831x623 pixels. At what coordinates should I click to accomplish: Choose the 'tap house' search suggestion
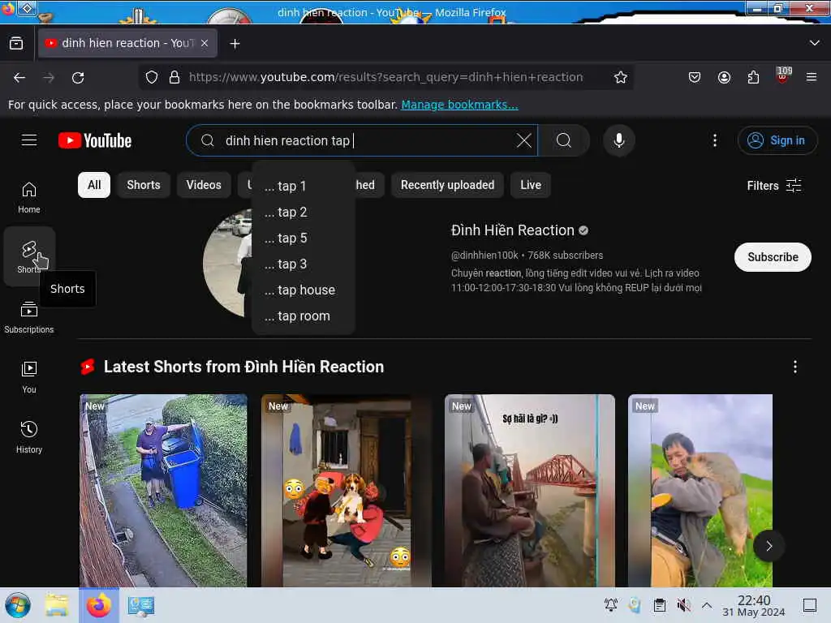click(304, 290)
